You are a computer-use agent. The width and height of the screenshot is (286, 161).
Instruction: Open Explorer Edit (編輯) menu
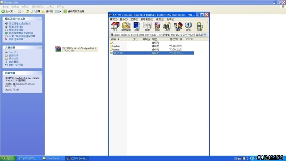[x=15, y=7]
